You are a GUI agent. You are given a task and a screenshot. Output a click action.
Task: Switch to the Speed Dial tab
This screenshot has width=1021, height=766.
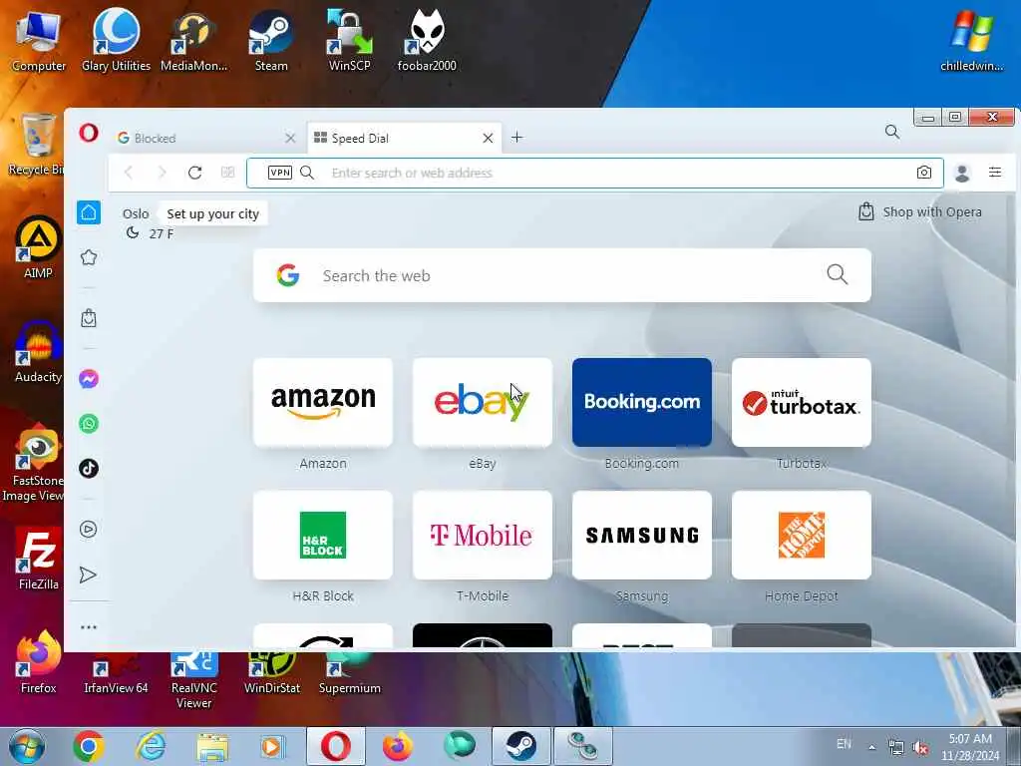(x=405, y=138)
